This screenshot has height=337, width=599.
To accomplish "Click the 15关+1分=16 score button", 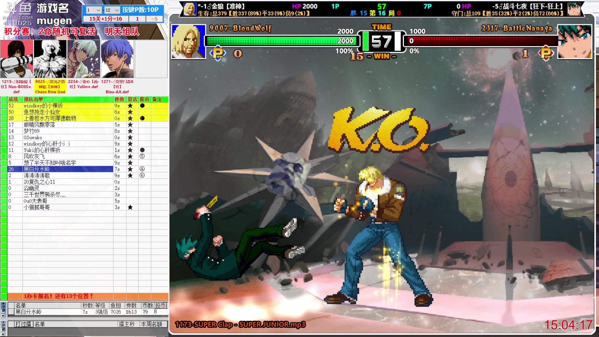I will coord(105,19).
